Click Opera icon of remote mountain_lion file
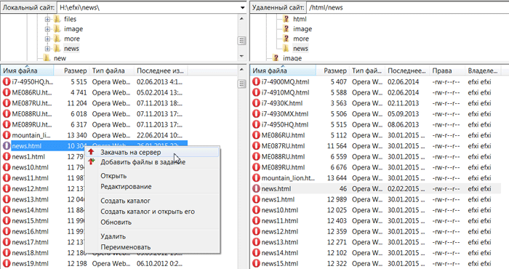Screen dimensions: 509x269 pyautogui.click(x=256, y=178)
